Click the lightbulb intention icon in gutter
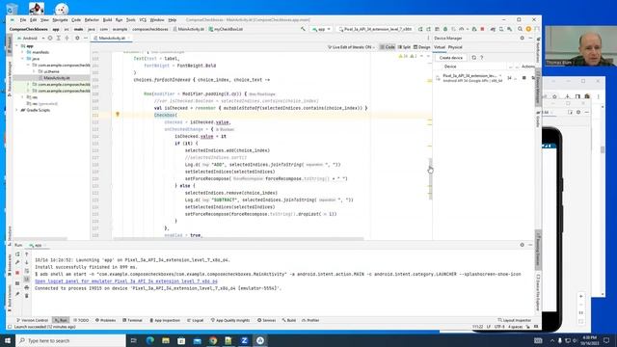The height and width of the screenshot is (347, 617). tap(118, 115)
